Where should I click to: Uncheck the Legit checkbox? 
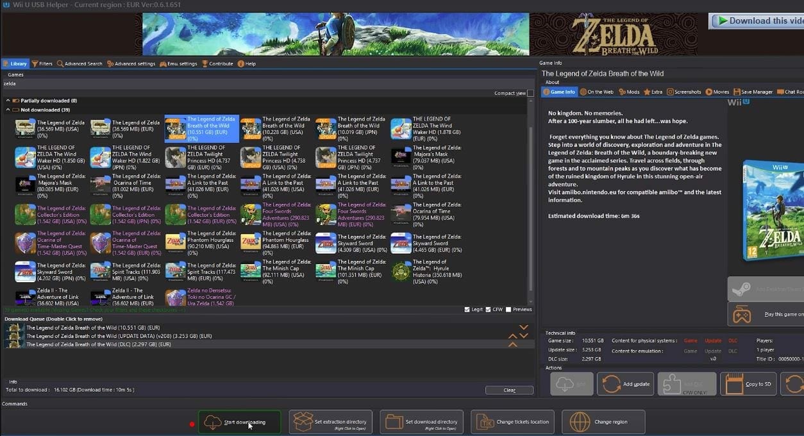point(467,310)
